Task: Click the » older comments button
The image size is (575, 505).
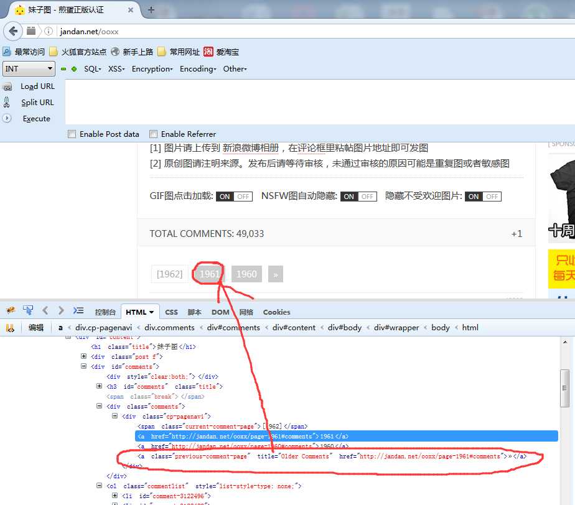Action: coord(276,274)
